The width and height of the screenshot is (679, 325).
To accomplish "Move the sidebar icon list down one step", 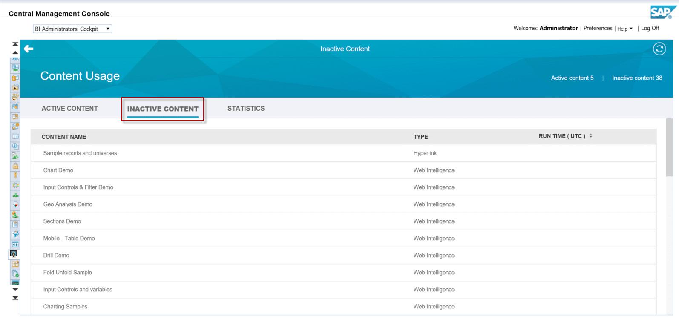I will coord(15,290).
